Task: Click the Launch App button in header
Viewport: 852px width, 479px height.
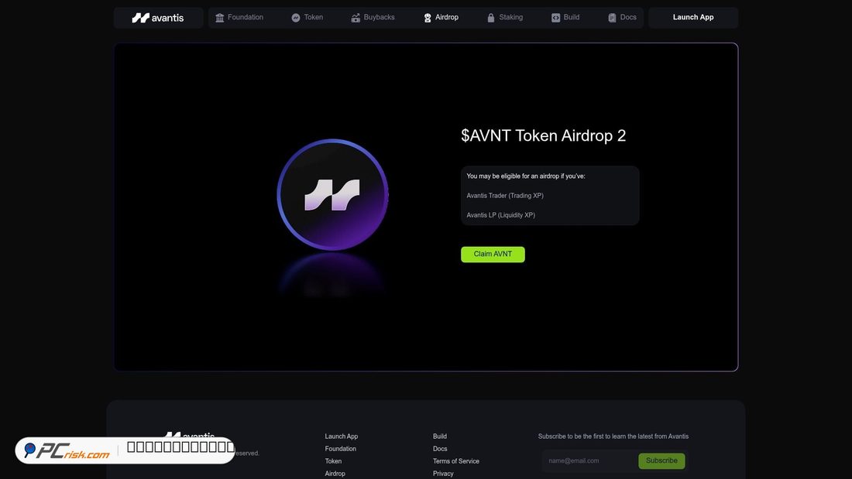Action: tap(692, 17)
